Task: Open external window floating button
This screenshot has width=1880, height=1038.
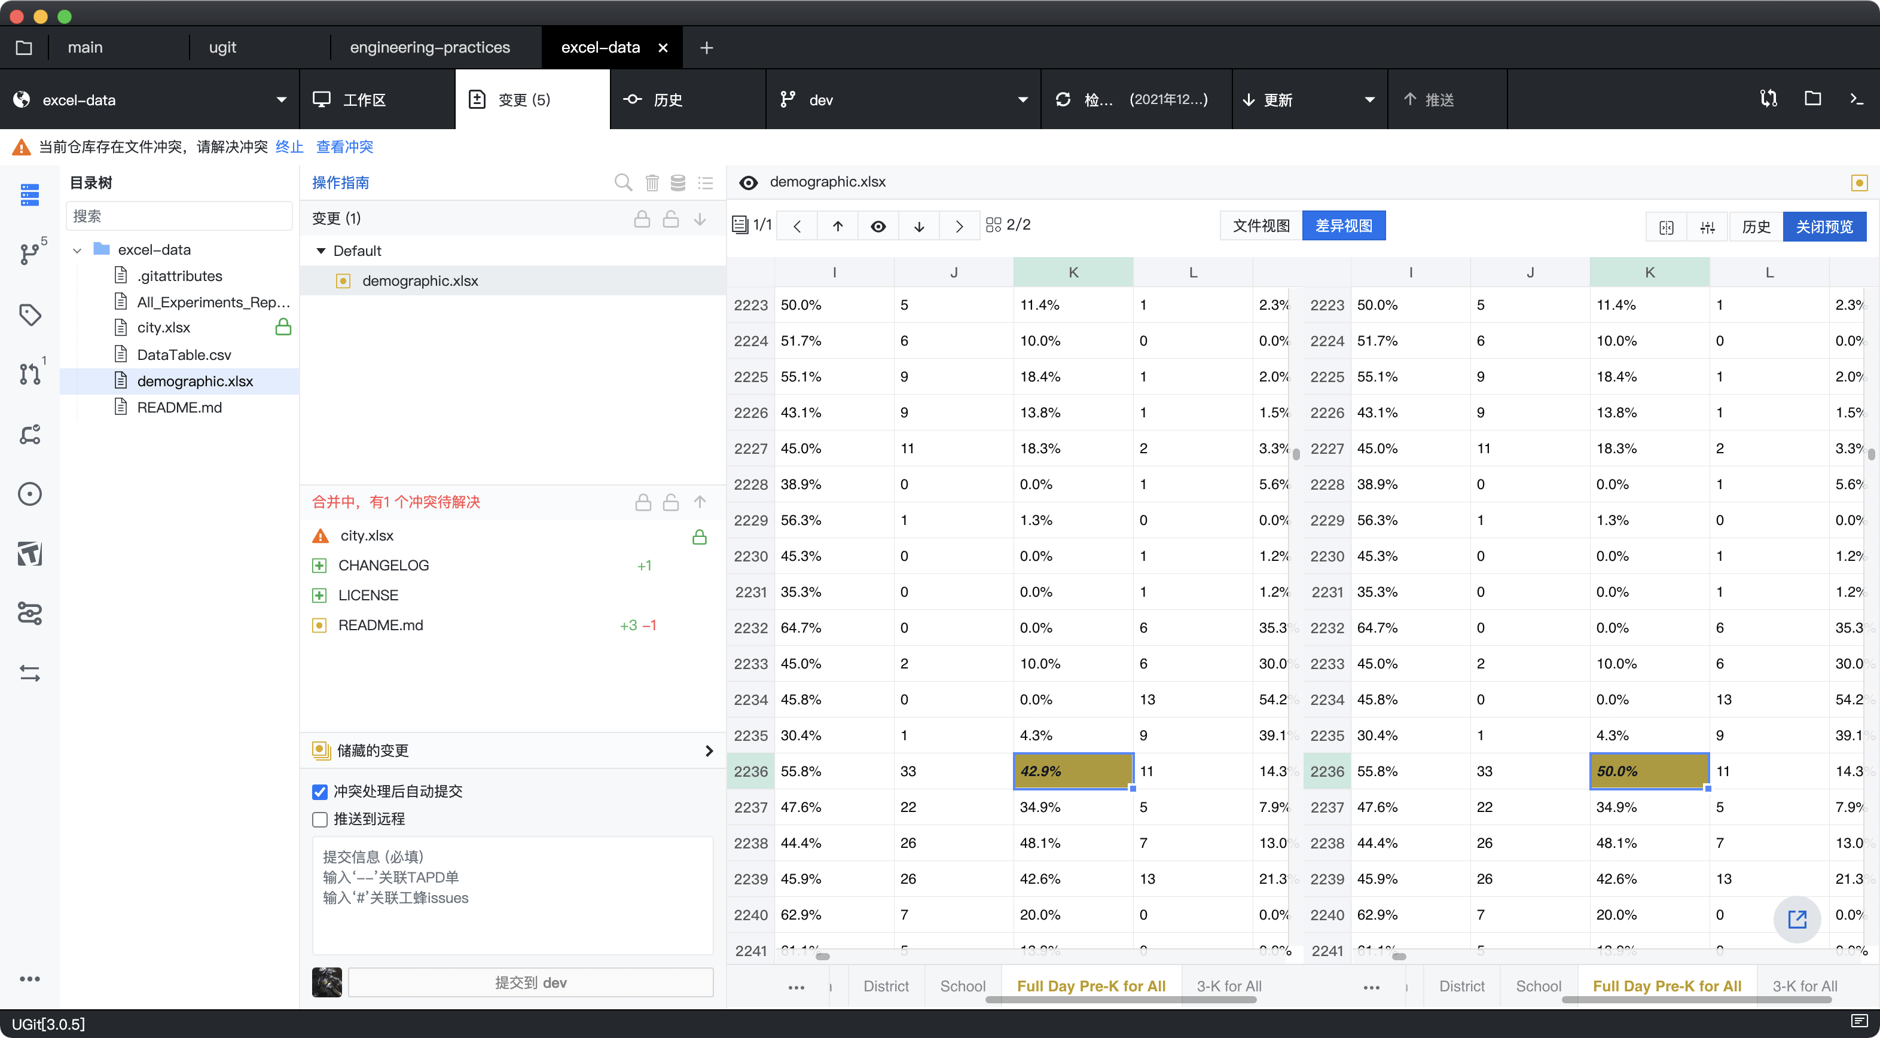Action: (x=1797, y=919)
